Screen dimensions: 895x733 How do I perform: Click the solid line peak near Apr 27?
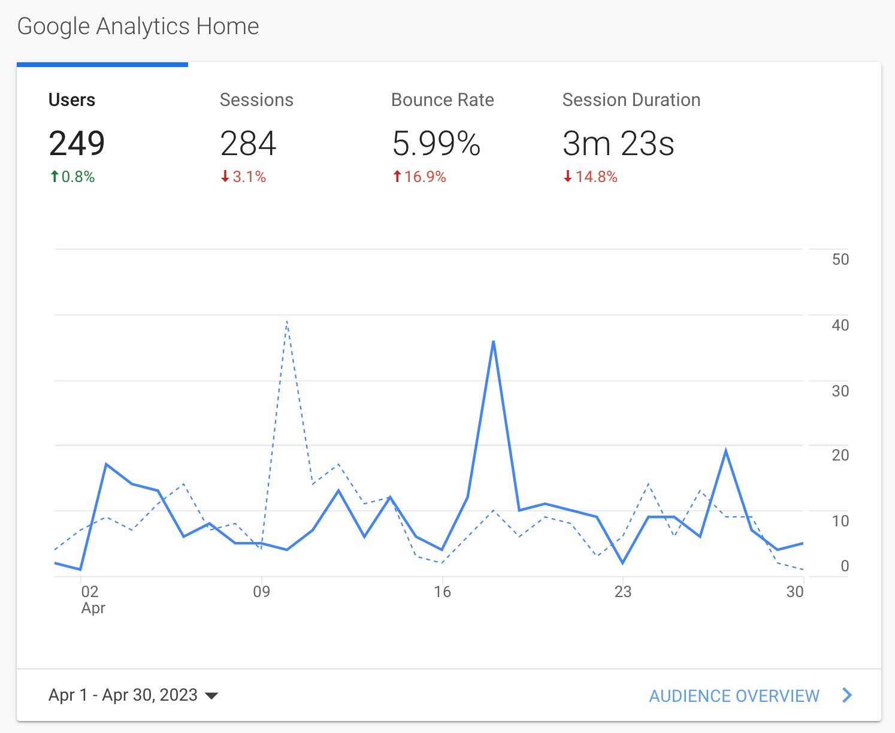725,450
